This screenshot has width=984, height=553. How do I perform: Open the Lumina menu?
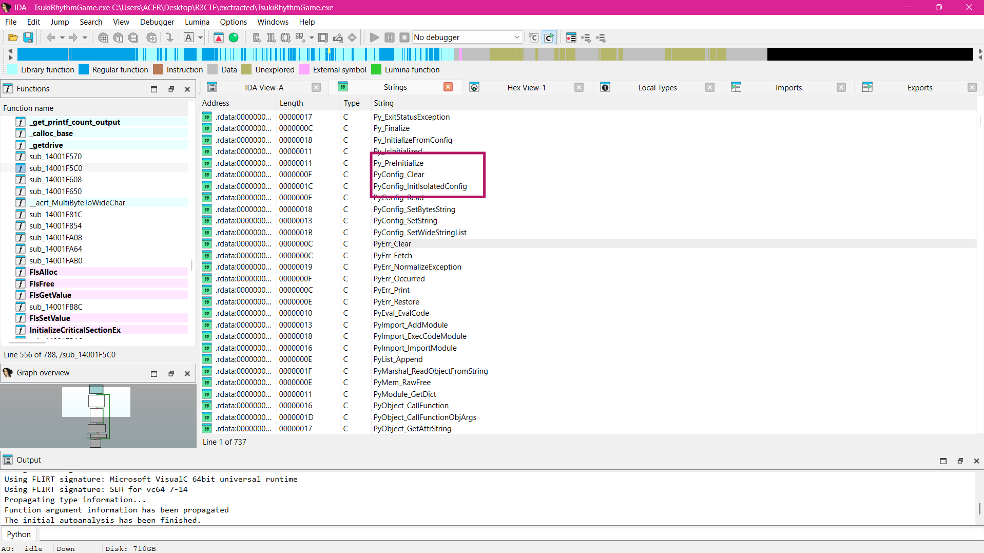tap(197, 22)
